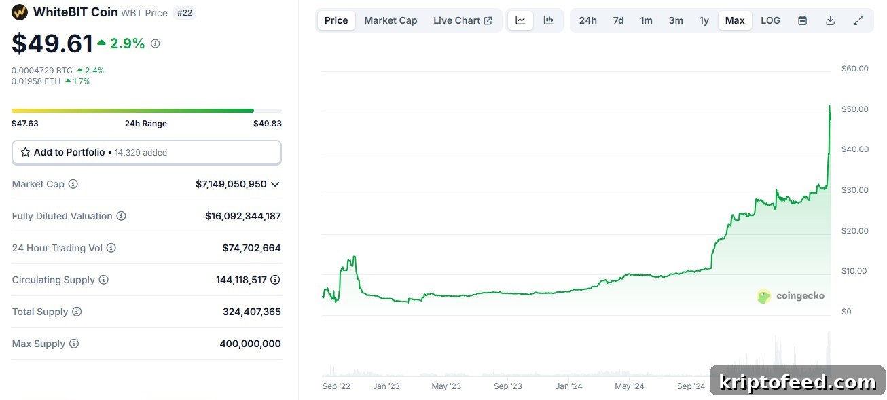The width and height of the screenshot is (887, 400).
Task: Show Fully Diluted Valuation info icon
Action: (121, 216)
